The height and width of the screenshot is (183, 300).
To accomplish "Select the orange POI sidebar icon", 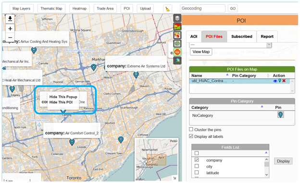I will coord(177,52).
